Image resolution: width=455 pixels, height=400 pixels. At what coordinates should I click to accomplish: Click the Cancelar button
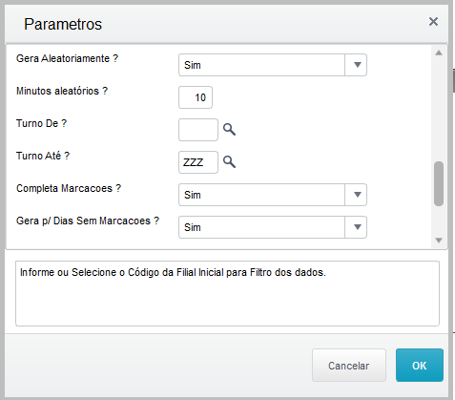[349, 366]
